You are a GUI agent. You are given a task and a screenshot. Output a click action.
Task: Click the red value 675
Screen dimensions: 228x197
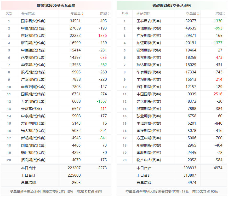[x=104, y=57]
